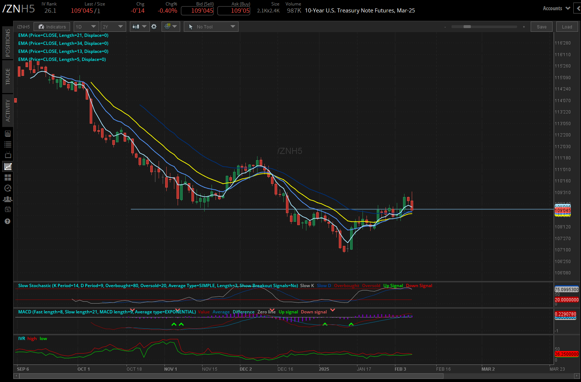The height and width of the screenshot is (382, 581).
Task: Expand the 1D timeframe dropdown
Action: pos(86,27)
